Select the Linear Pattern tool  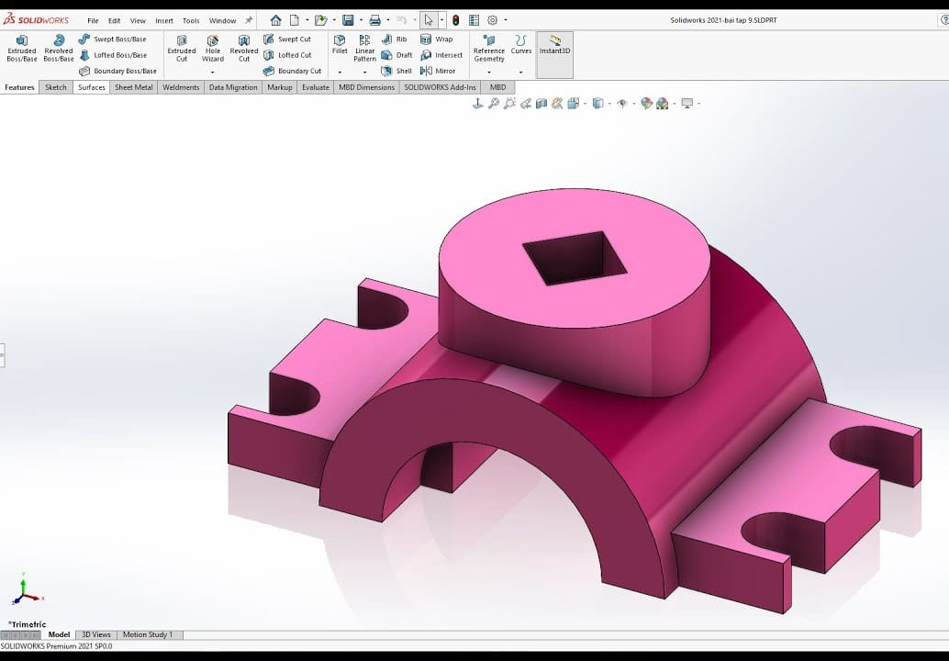(x=364, y=46)
